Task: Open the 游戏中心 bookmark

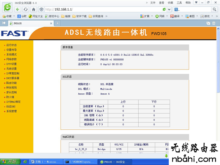Action: [52, 16]
